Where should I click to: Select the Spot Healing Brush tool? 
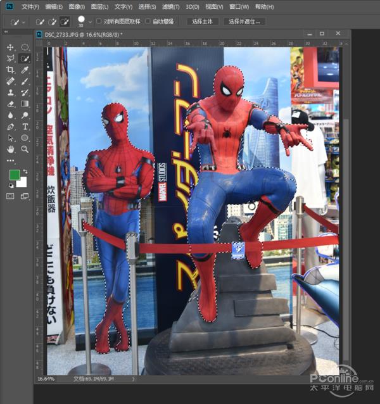tap(10, 81)
